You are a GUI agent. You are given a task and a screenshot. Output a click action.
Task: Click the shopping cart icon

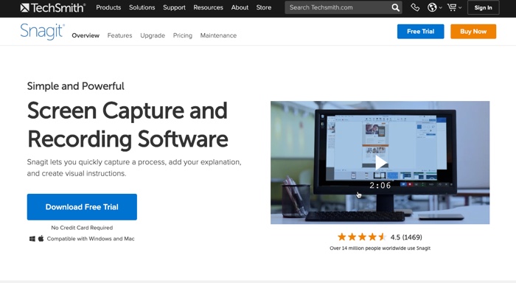click(x=452, y=7)
